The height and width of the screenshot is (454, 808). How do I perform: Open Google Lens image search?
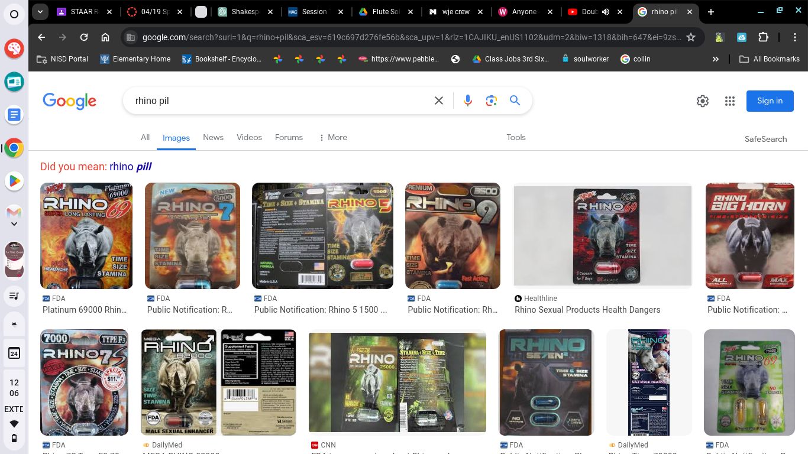pyautogui.click(x=491, y=101)
